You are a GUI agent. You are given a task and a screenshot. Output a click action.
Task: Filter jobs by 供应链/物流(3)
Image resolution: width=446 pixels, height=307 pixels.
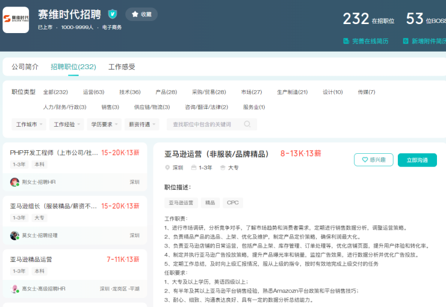[152, 107]
